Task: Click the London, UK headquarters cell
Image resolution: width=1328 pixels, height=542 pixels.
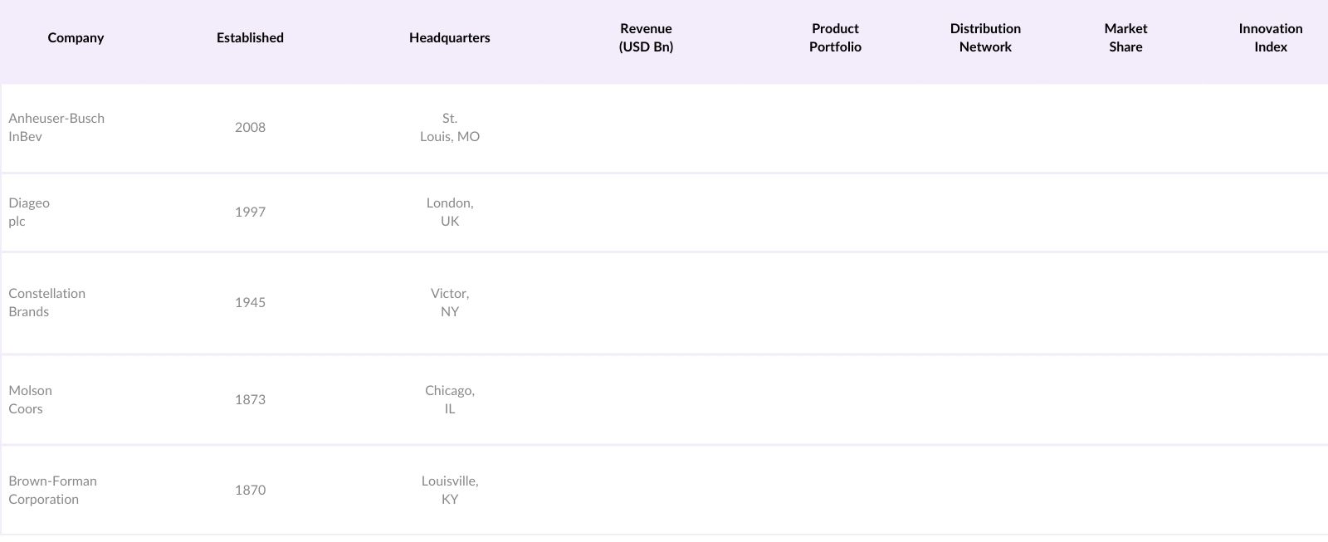Action: (449, 212)
